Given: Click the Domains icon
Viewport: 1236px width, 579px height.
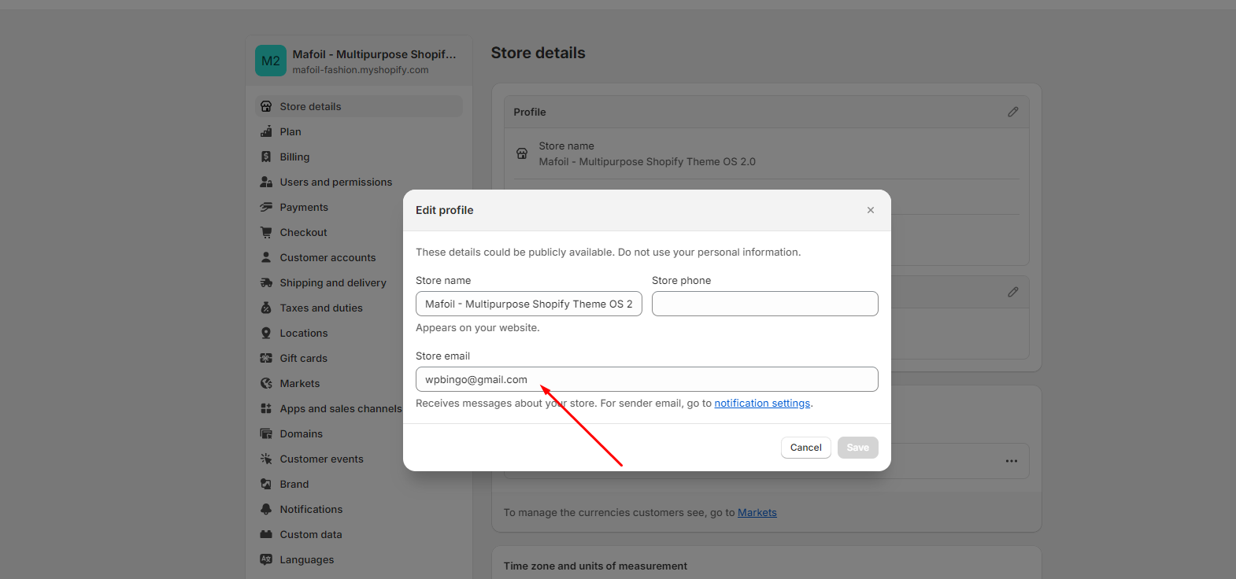Looking at the screenshot, I should coord(266,433).
